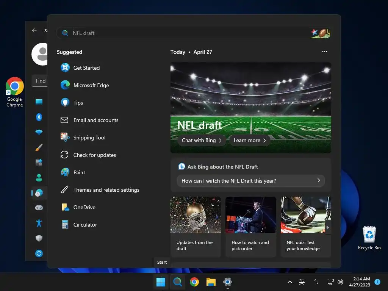Click the Search icon on taskbar
Screen dimensions: 388x291
pyautogui.click(x=177, y=282)
